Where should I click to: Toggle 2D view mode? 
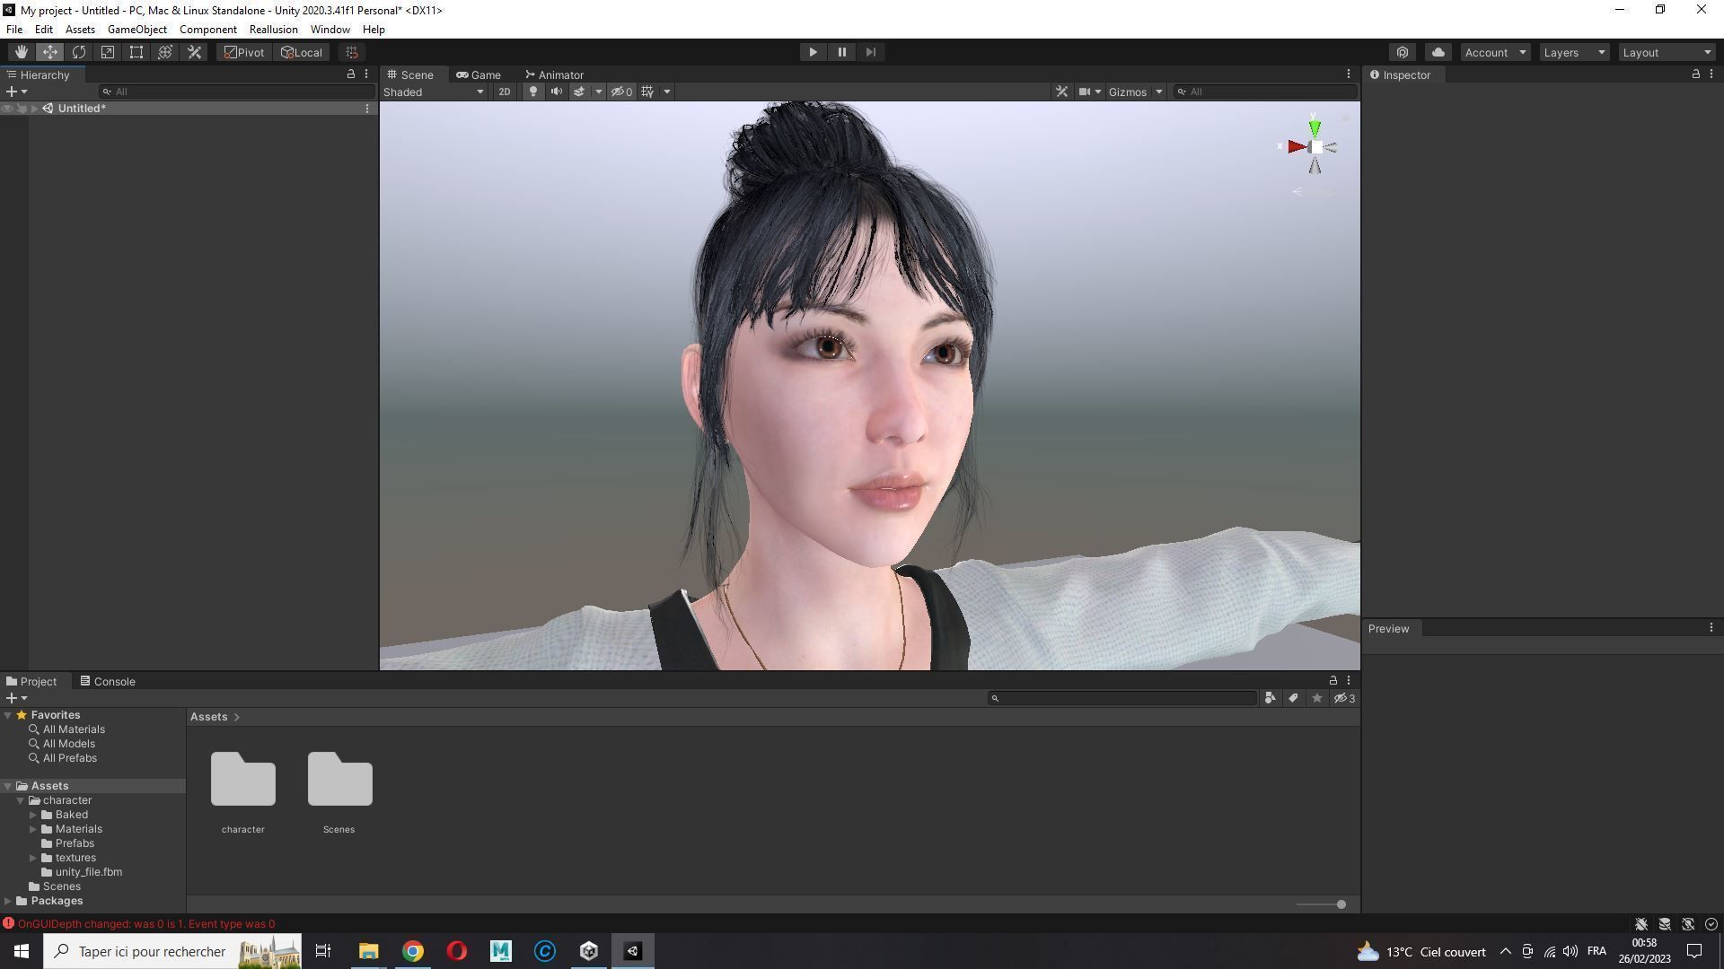pyautogui.click(x=504, y=92)
